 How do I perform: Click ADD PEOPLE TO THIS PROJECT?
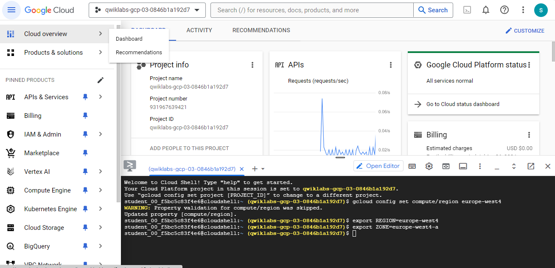coord(189,148)
